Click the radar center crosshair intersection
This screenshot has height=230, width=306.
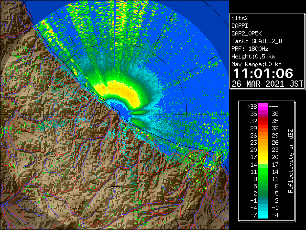pyautogui.click(x=115, y=115)
